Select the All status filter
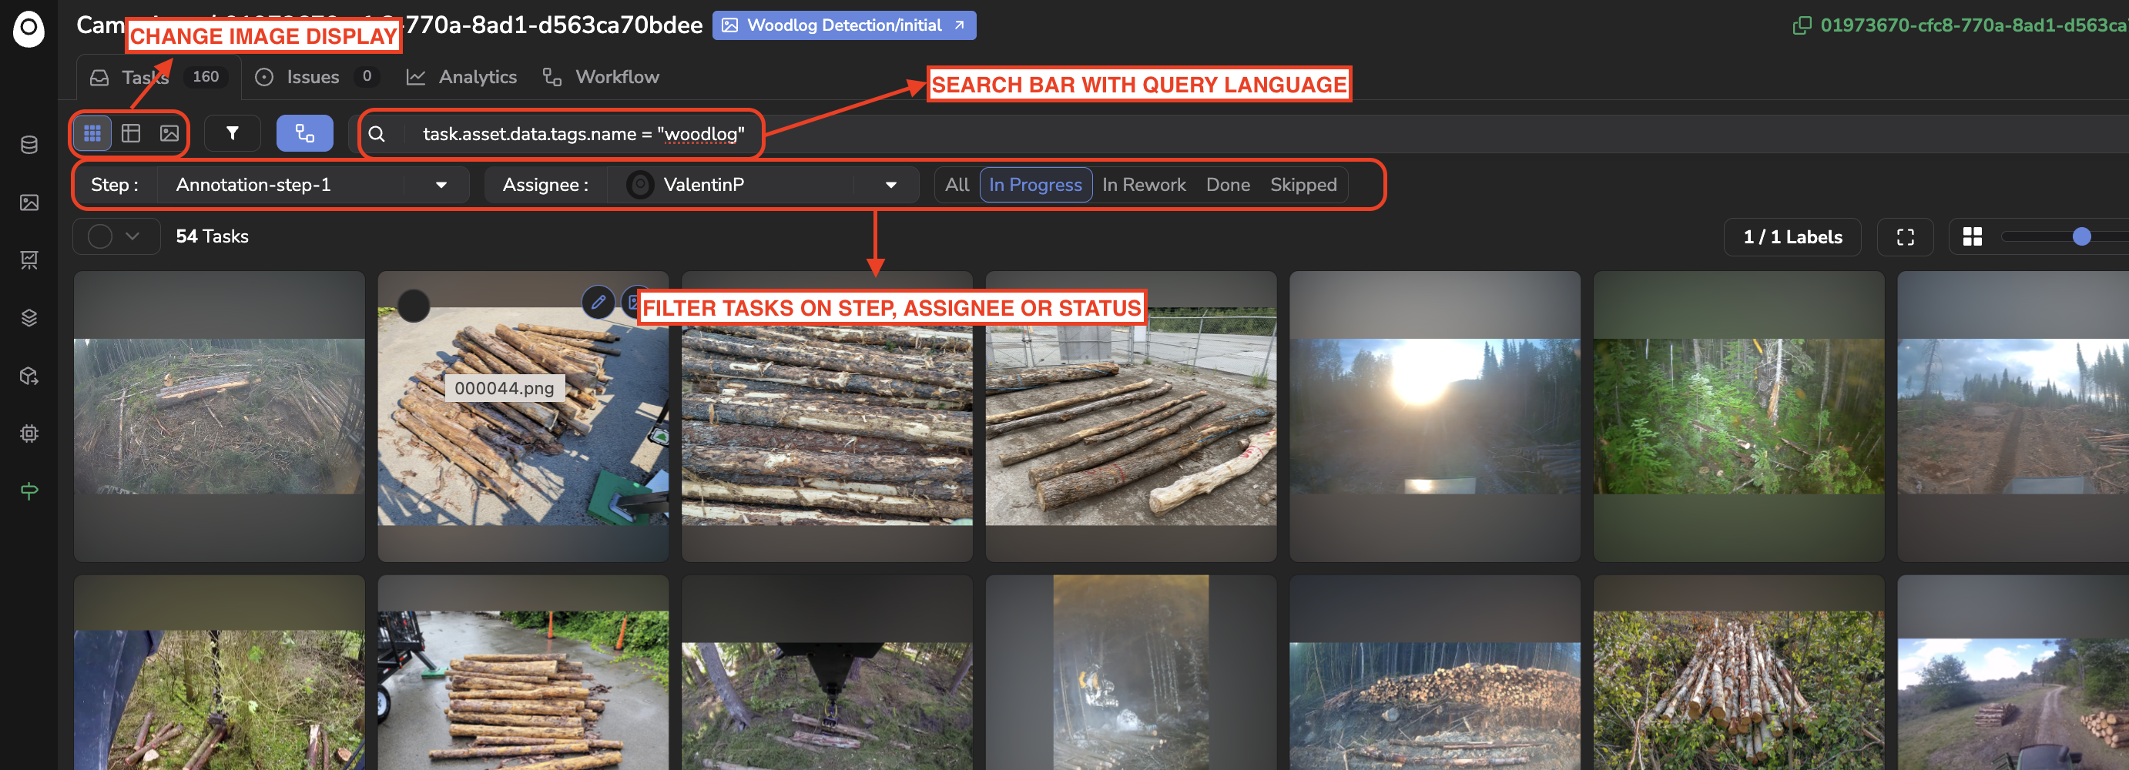Screen dimensions: 2129x770 pos(957,185)
